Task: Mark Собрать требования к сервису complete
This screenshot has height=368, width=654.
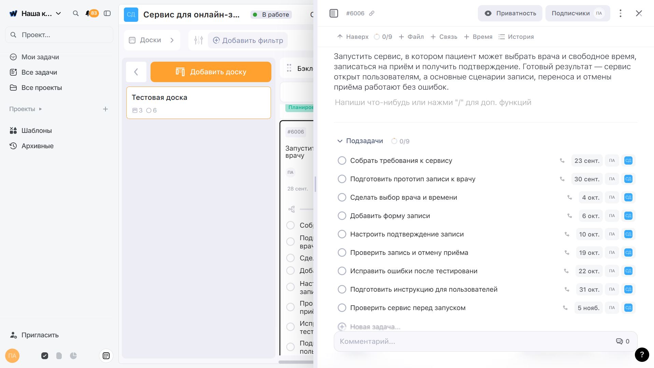Action: tap(342, 160)
